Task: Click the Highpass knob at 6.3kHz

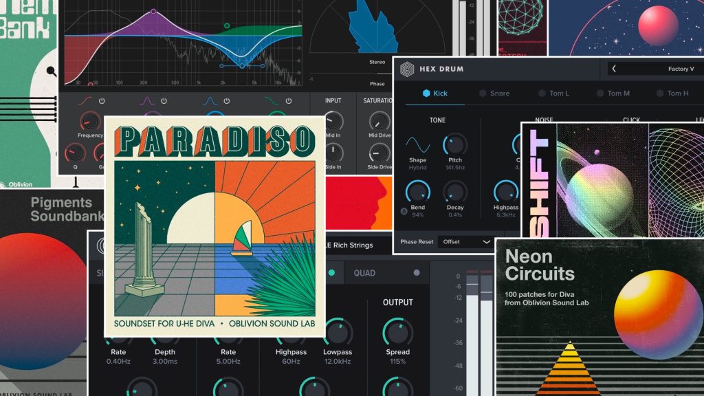Action: [505, 192]
